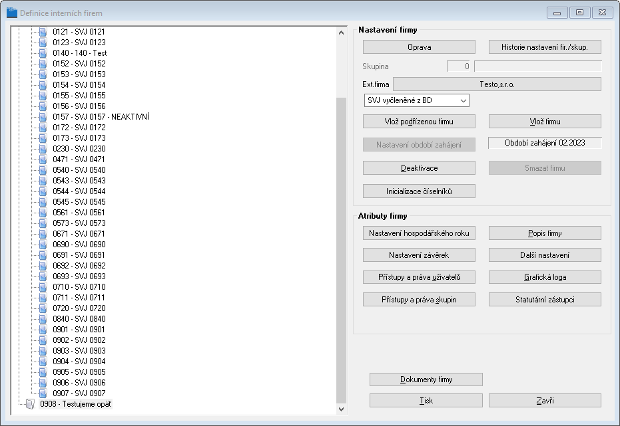
Task: Click the Oprava button
Action: pos(419,47)
